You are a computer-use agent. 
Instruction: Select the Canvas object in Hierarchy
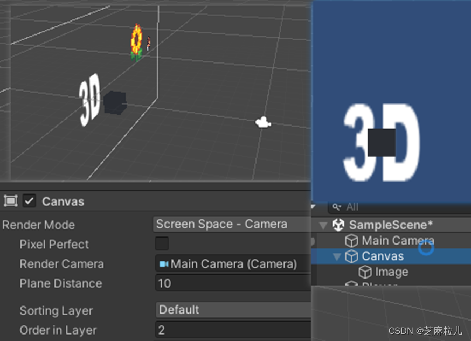click(383, 256)
